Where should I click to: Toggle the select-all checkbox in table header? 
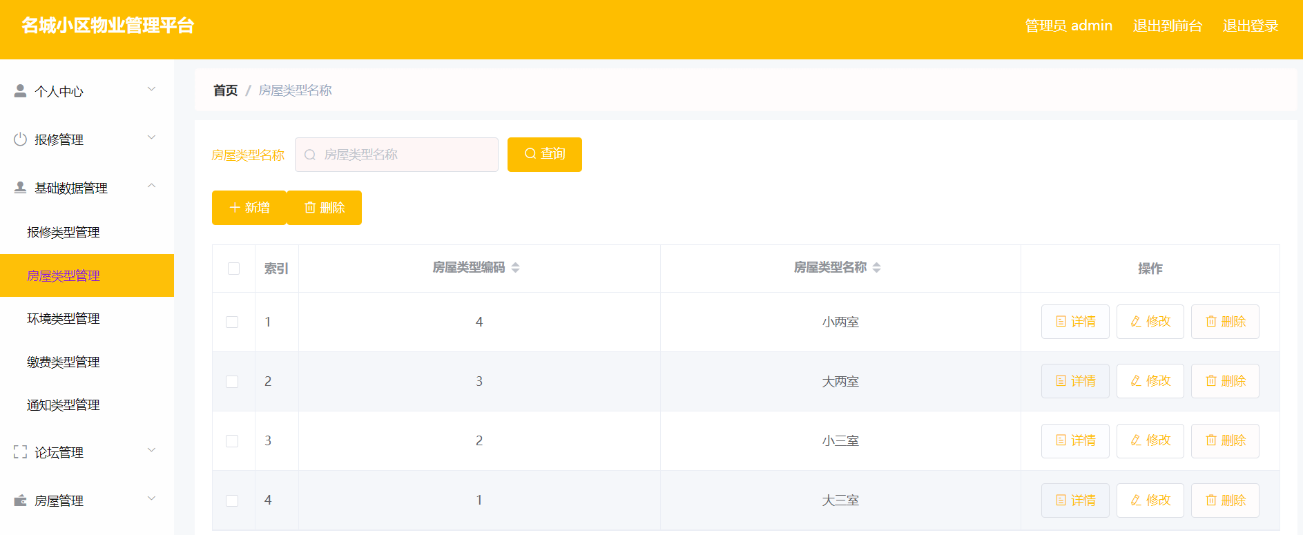[233, 269]
